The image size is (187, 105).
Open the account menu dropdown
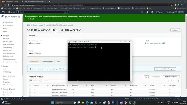[176, 12]
